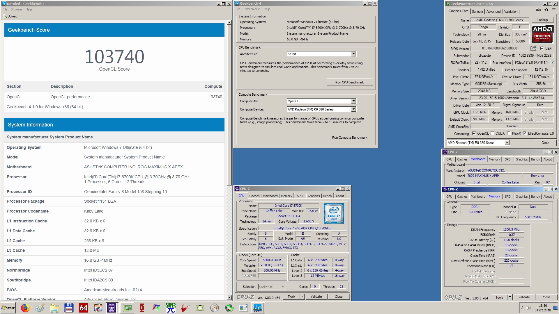
Task: Open Tools dropdown arrow in left CPU-Z
Action: pyautogui.click(x=302, y=297)
